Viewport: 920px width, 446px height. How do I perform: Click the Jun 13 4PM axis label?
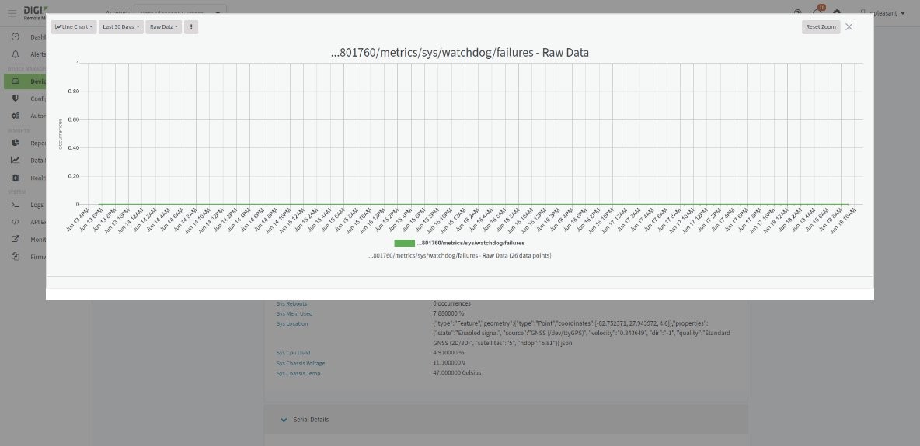(x=78, y=220)
